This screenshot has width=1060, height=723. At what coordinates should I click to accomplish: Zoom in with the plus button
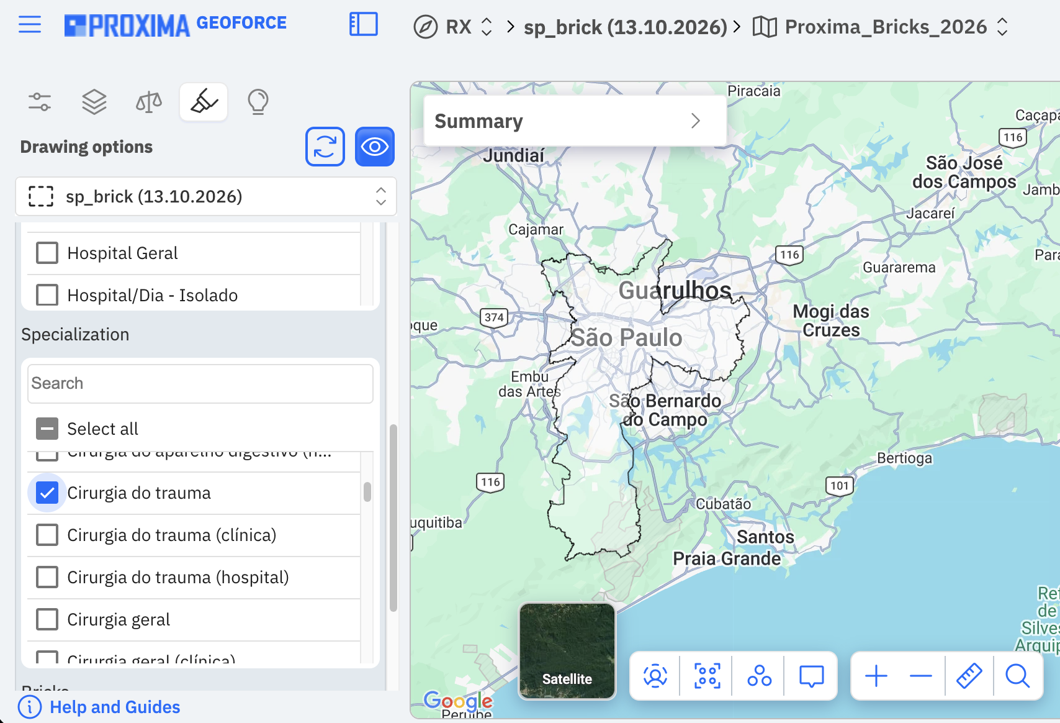(876, 676)
